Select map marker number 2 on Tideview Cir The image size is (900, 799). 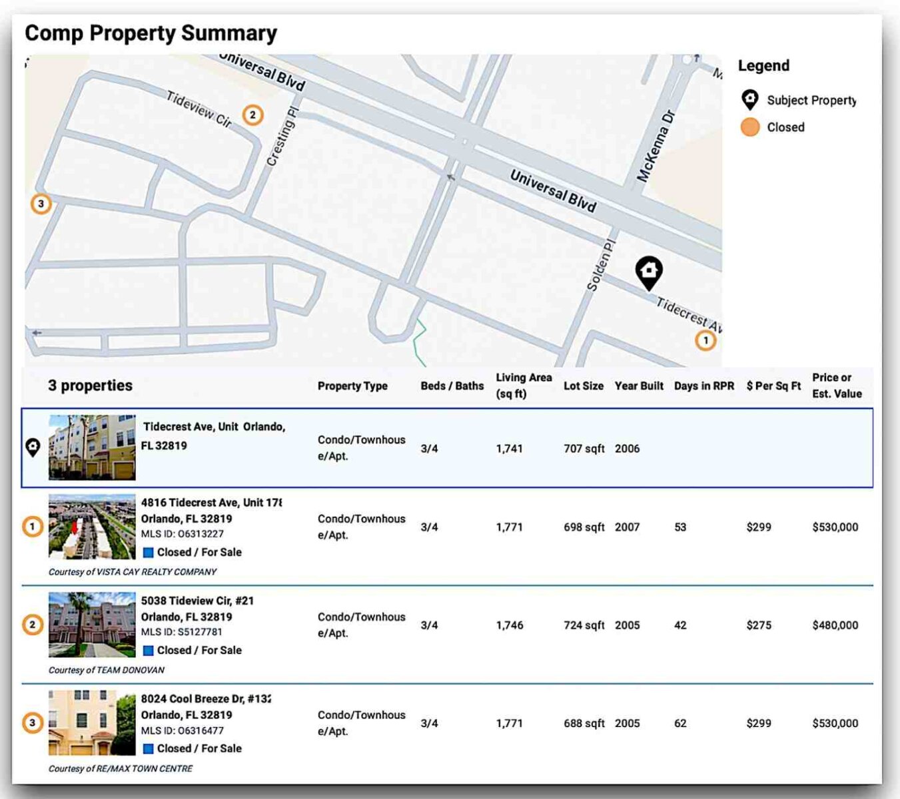[x=252, y=115]
